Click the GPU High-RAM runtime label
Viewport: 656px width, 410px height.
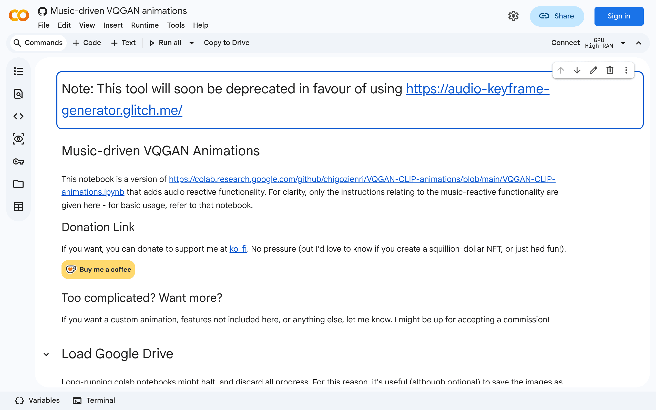coord(599,43)
